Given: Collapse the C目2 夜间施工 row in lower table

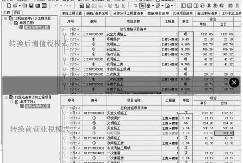Looking at the screenshot, I should click(65, 138).
